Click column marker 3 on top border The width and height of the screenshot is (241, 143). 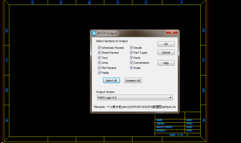pyautogui.click(x=118, y=2)
